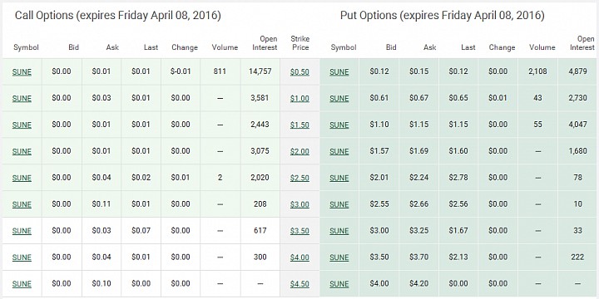Open the $2.00 strike price link
599x299 pixels.
[299, 151]
